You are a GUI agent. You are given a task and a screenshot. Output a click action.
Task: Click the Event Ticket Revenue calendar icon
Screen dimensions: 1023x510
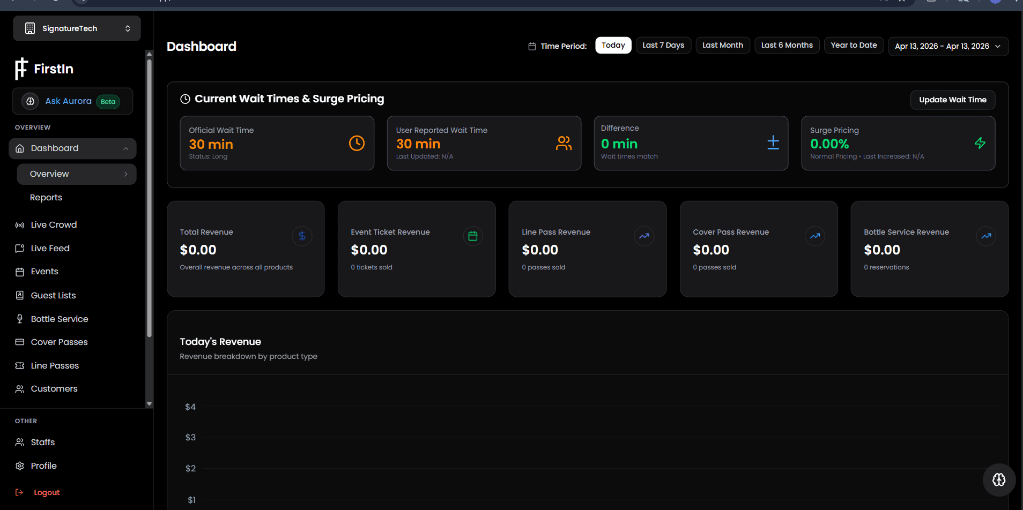pyautogui.click(x=472, y=236)
